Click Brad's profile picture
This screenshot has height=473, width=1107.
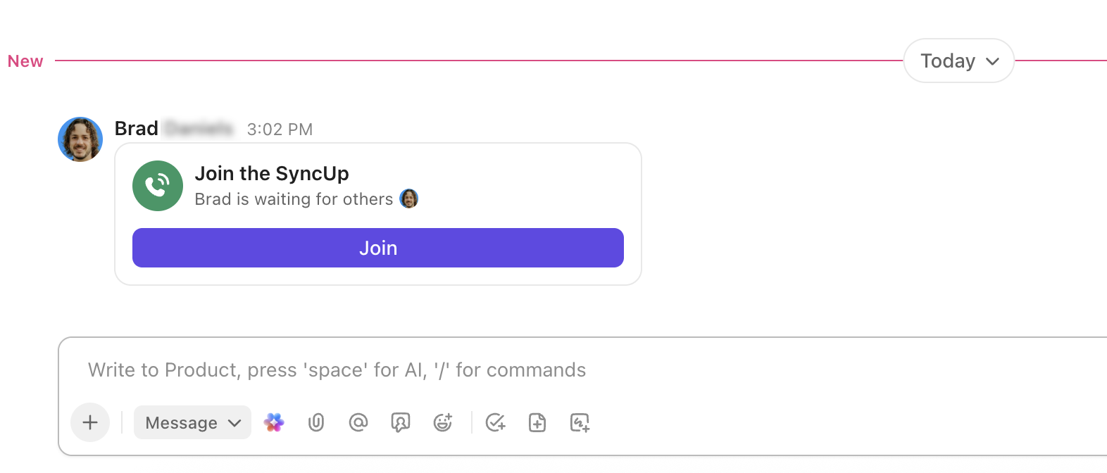(x=80, y=139)
